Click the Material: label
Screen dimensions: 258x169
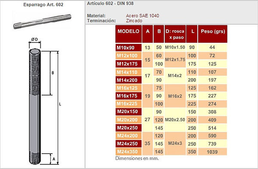click(96, 15)
